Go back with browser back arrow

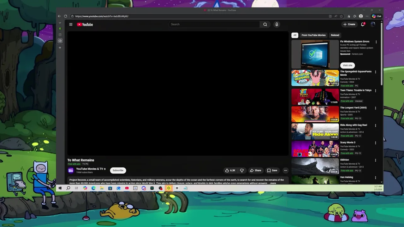tap(59, 16)
